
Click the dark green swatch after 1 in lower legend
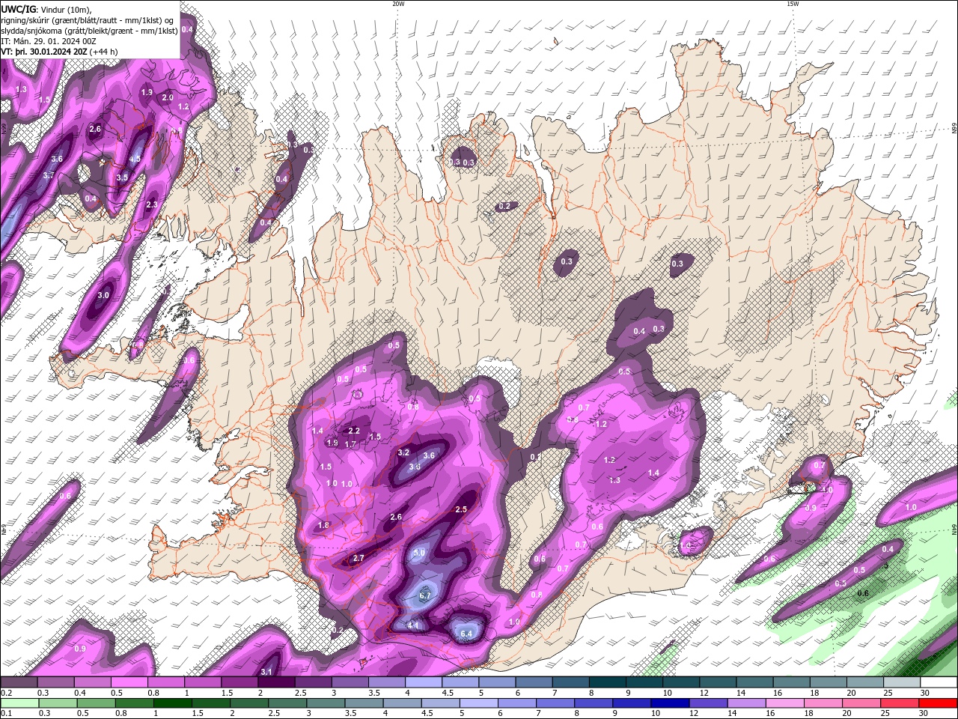point(171,703)
